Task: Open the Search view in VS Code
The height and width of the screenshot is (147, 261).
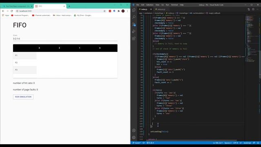Action: (x=134, y=17)
